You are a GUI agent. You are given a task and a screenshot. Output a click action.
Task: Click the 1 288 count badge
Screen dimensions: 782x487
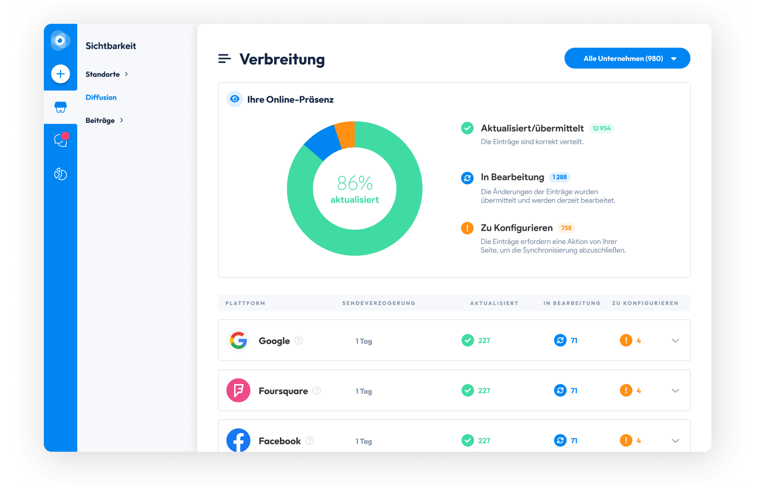[559, 177]
